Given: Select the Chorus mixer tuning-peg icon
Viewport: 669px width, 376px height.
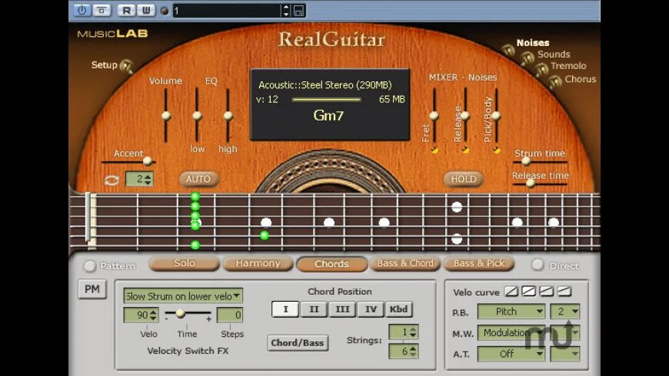Looking at the screenshot, I should [x=555, y=81].
